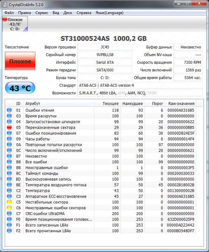Image resolution: width=209 pixels, height=252 pixels.
Task: Click the standard field ATA8-ACS version 4
Action: pos(140,85)
